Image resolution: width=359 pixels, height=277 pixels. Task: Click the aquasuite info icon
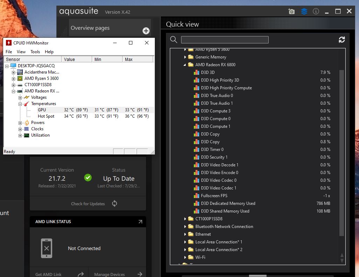click(316, 11)
